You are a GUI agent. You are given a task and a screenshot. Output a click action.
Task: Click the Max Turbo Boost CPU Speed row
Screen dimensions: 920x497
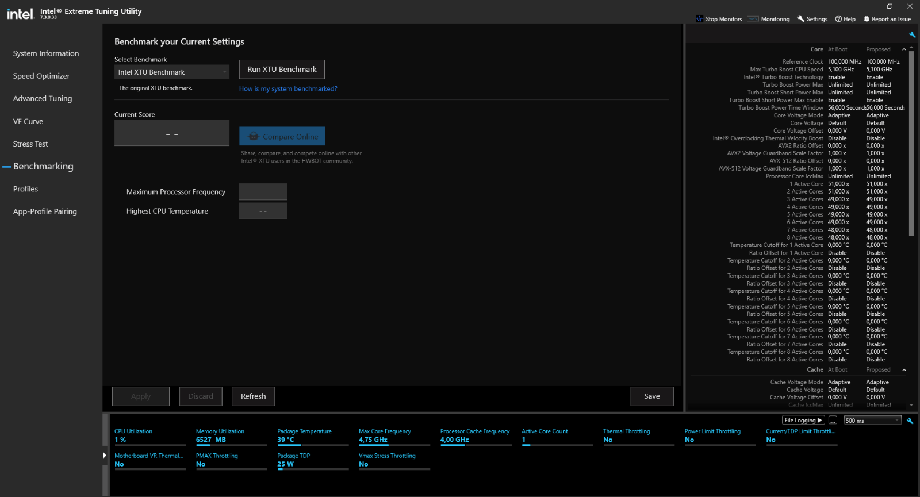[x=798, y=69]
